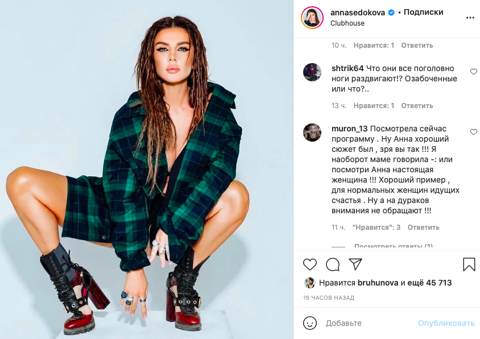This screenshot has height=339, width=480.
Task: Like muron_13's comment heart
Action: pyautogui.click(x=473, y=132)
